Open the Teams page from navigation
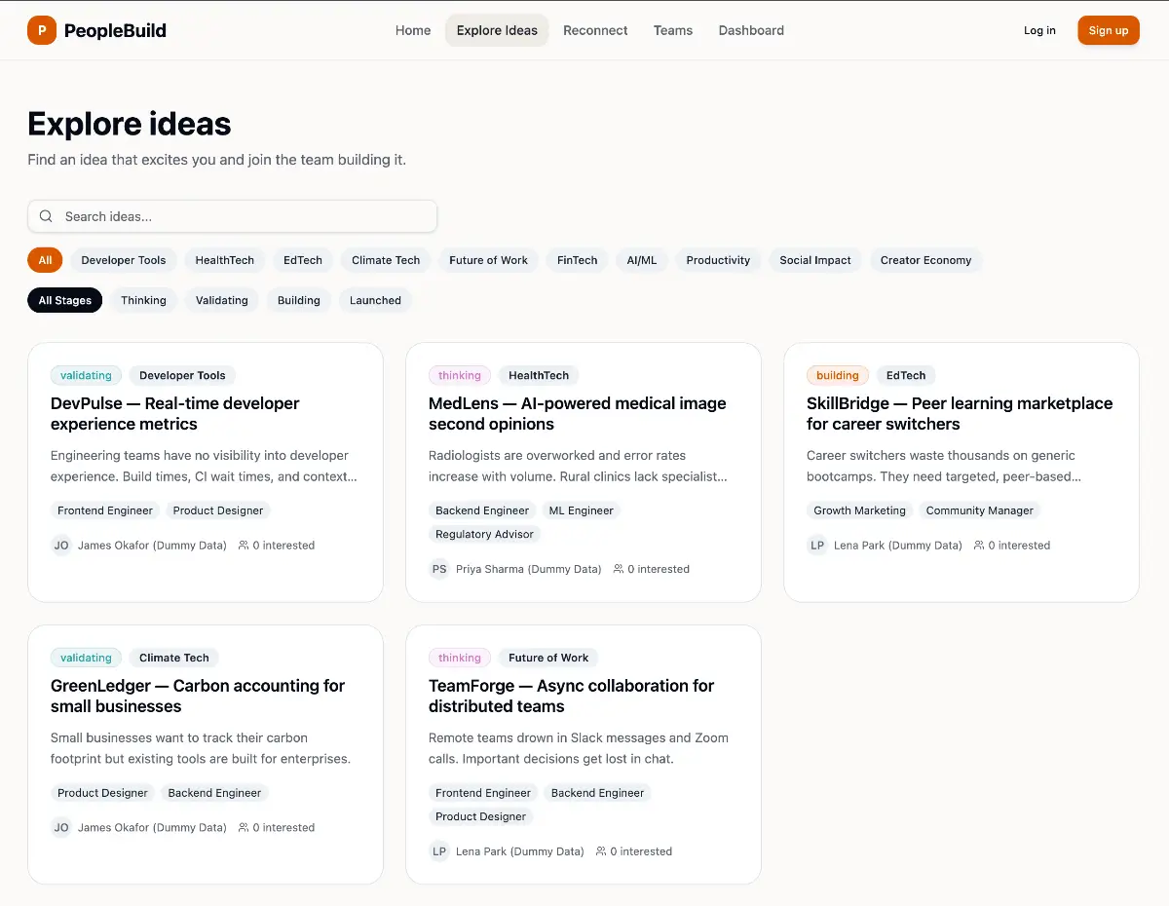Screen dimensions: 1169x906 coord(672,30)
